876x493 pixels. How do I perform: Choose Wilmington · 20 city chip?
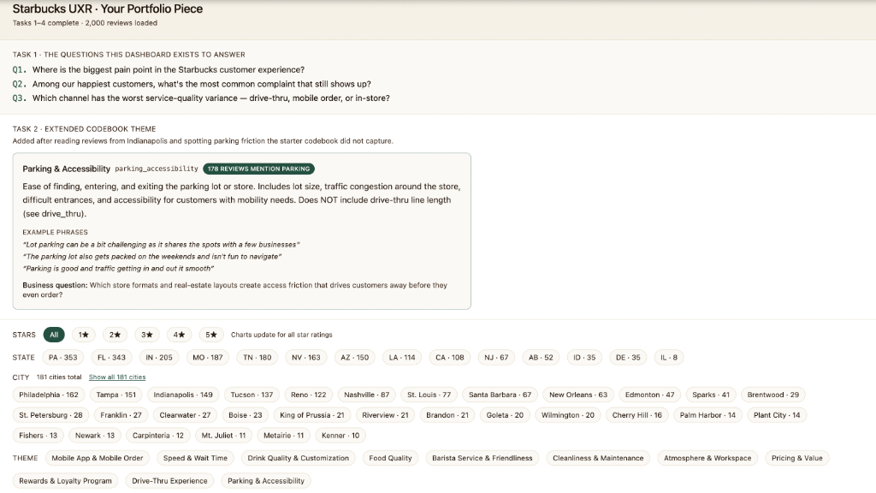point(568,415)
